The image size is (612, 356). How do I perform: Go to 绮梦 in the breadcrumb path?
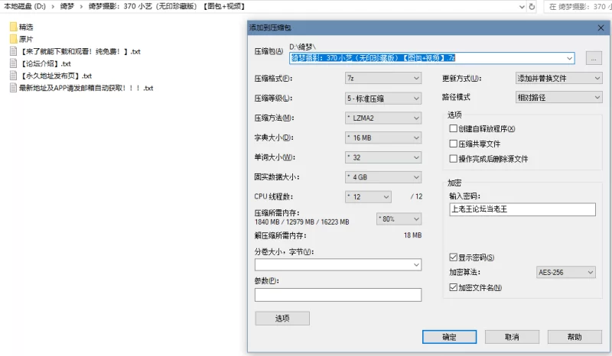[x=67, y=7]
